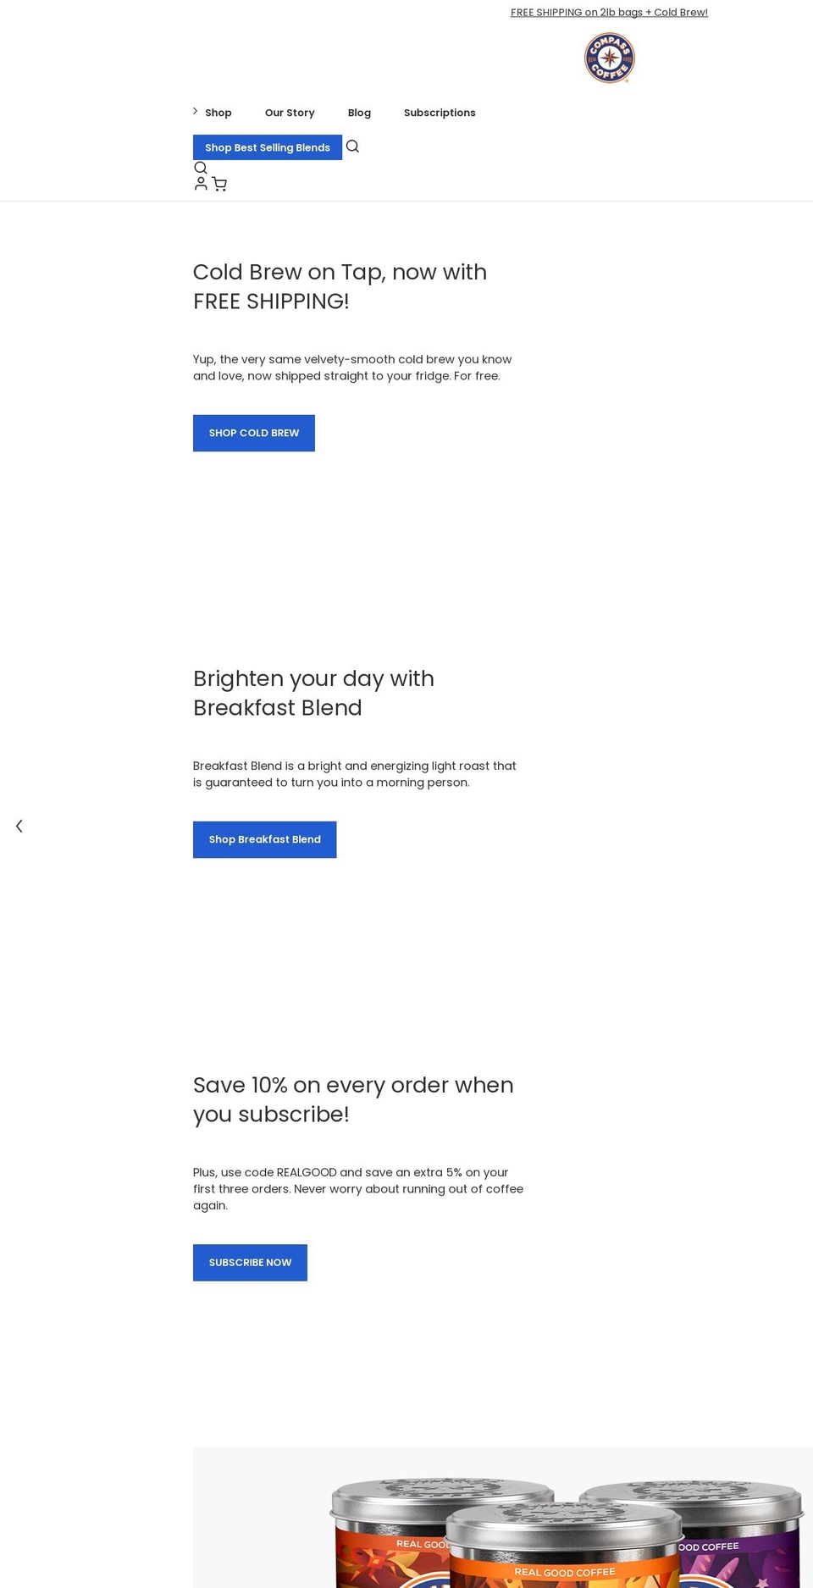Open the Blog page from the navigation

click(x=359, y=112)
